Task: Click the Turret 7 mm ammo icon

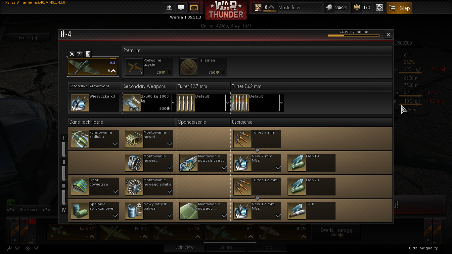Action: 243,139
